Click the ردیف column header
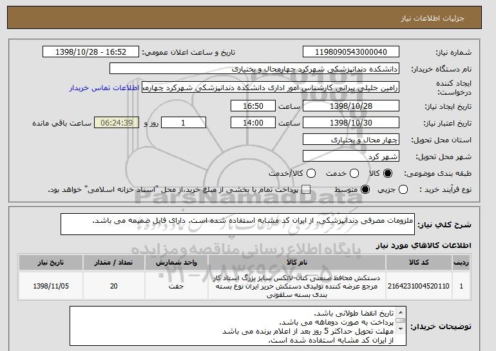 coord(461,263)
